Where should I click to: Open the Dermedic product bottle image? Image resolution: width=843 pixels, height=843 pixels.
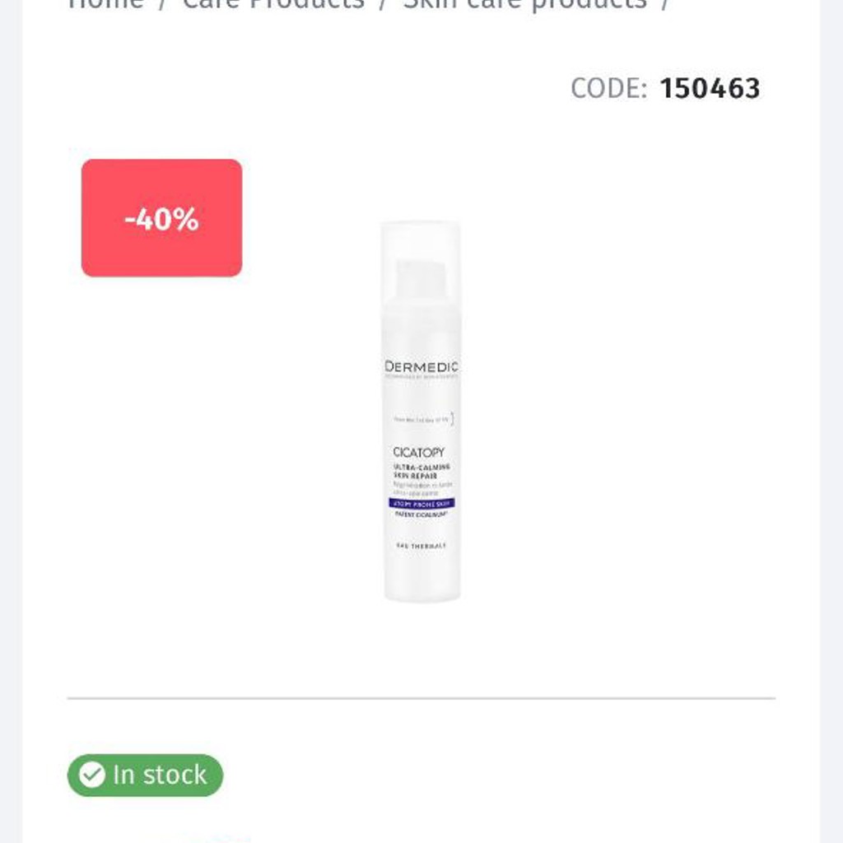point(421,412)
